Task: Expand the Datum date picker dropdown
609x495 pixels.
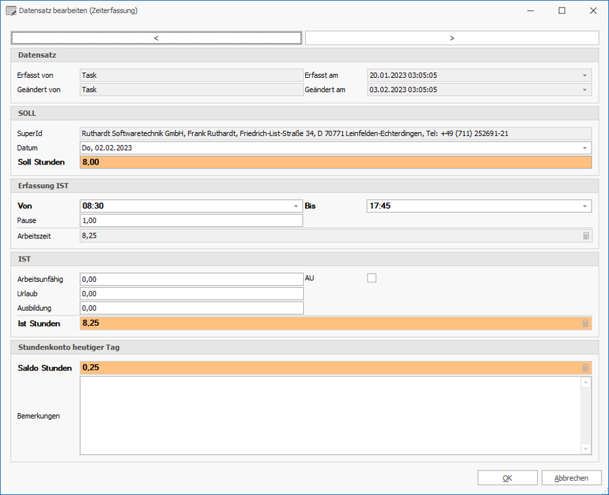Action: (585, 148)
